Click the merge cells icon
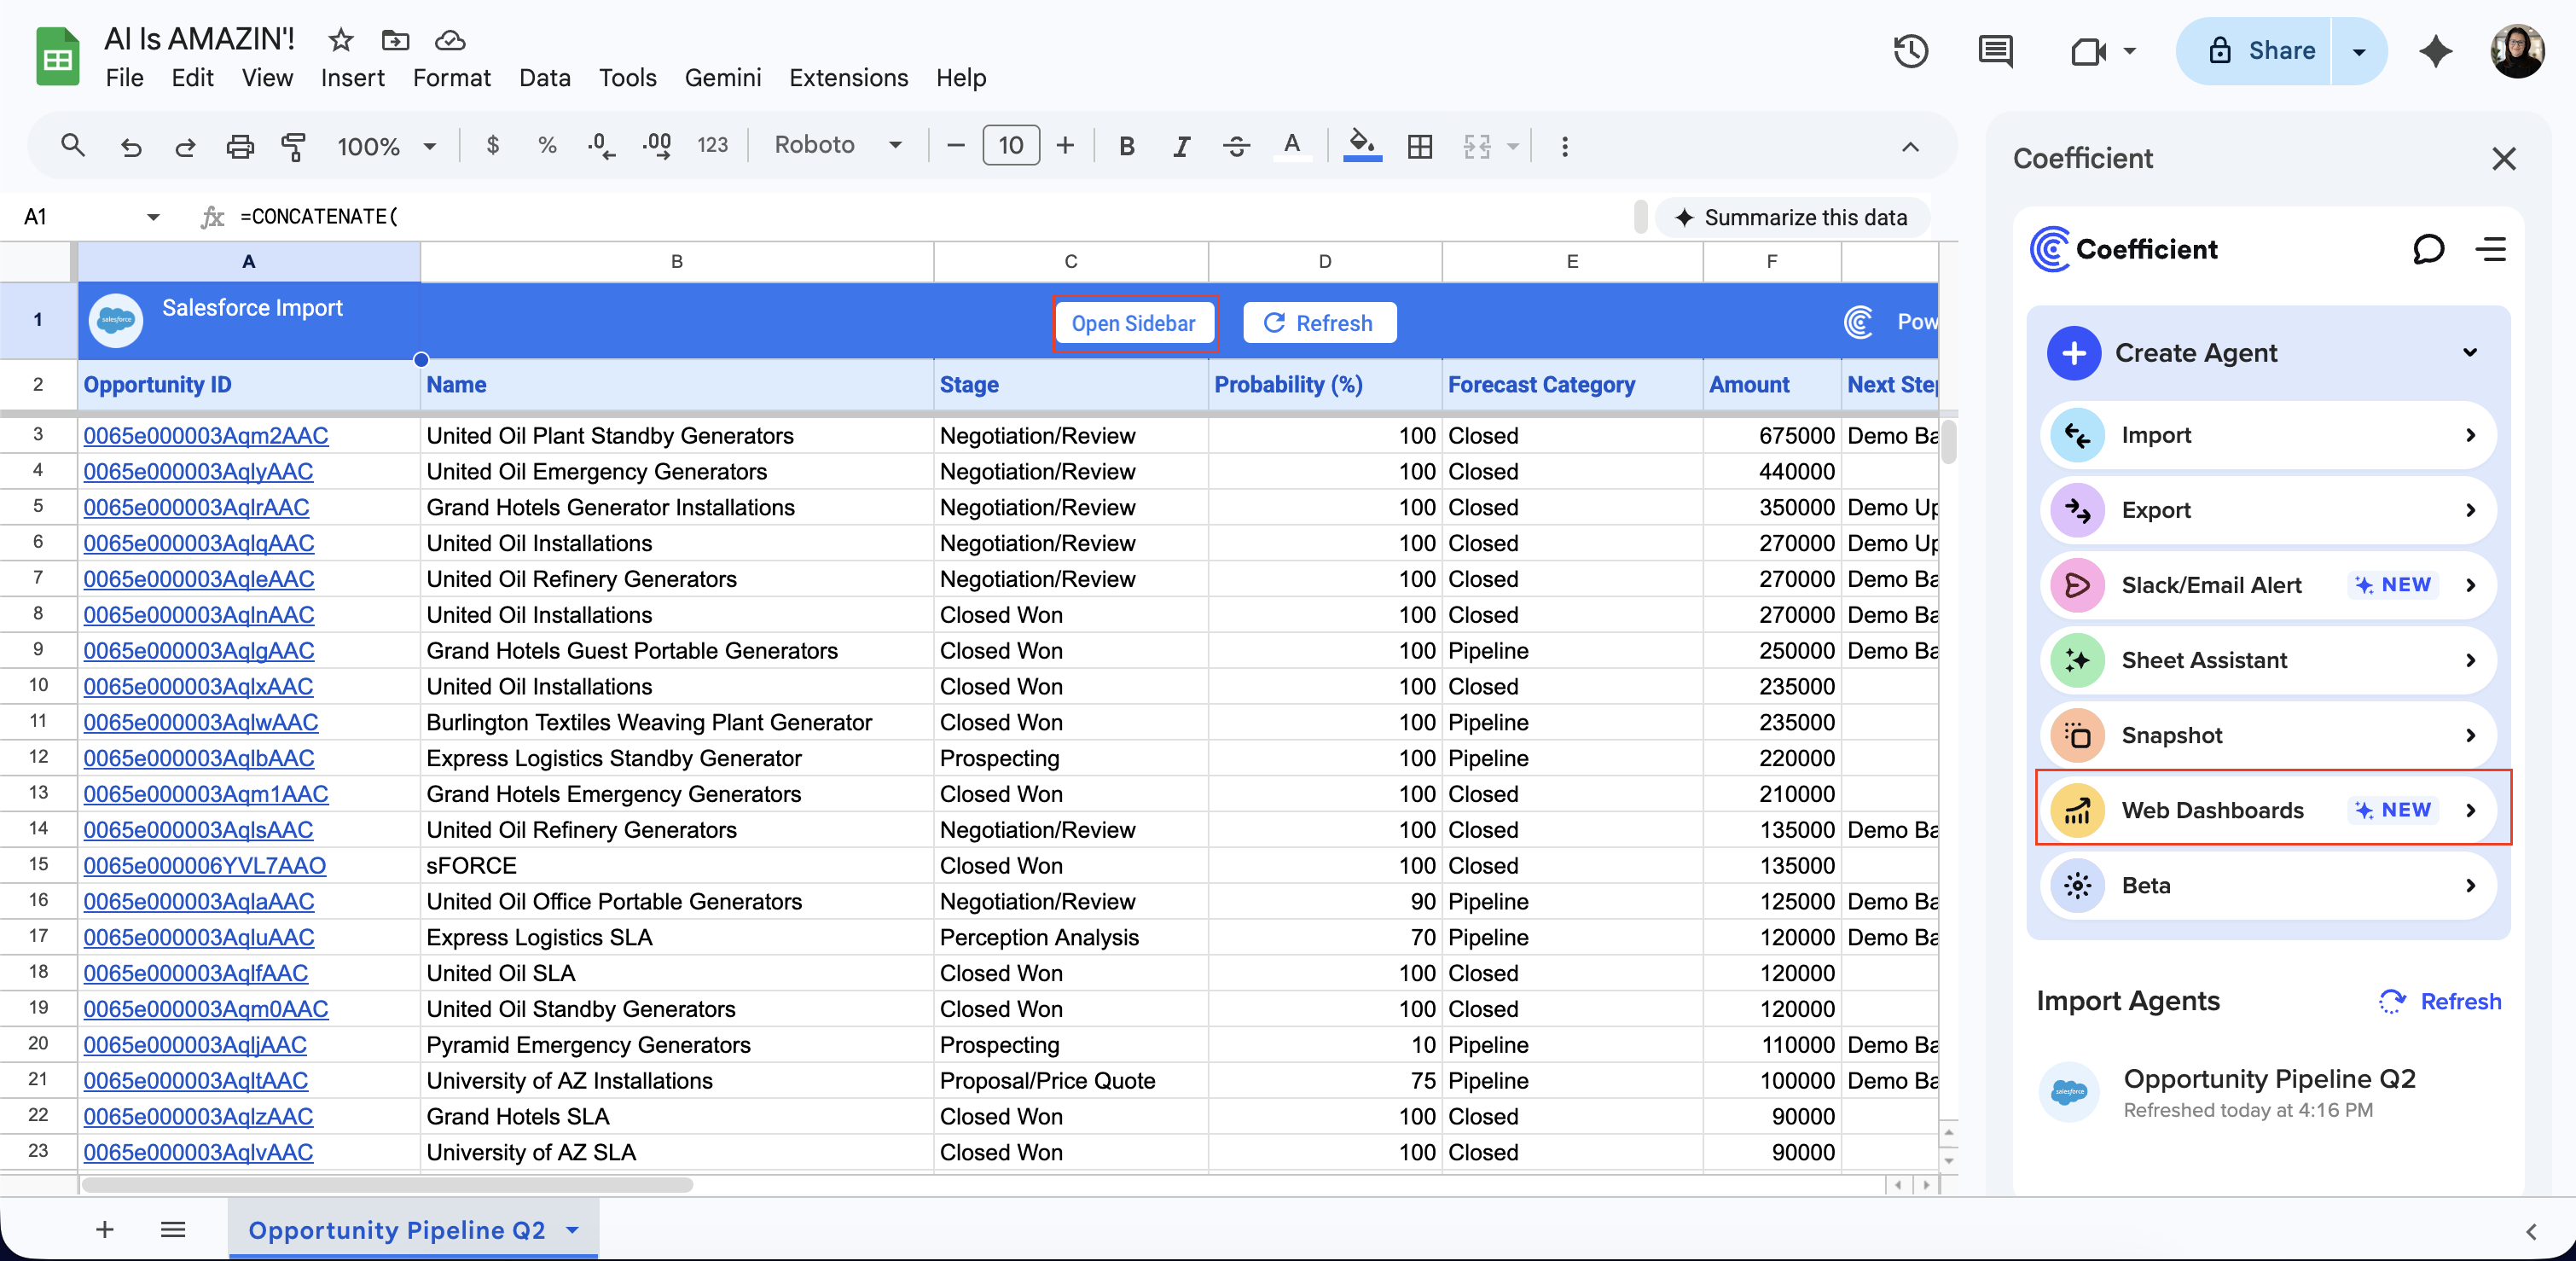This screenshot has height=1261, width=2576. click(x=1477, y=146)
